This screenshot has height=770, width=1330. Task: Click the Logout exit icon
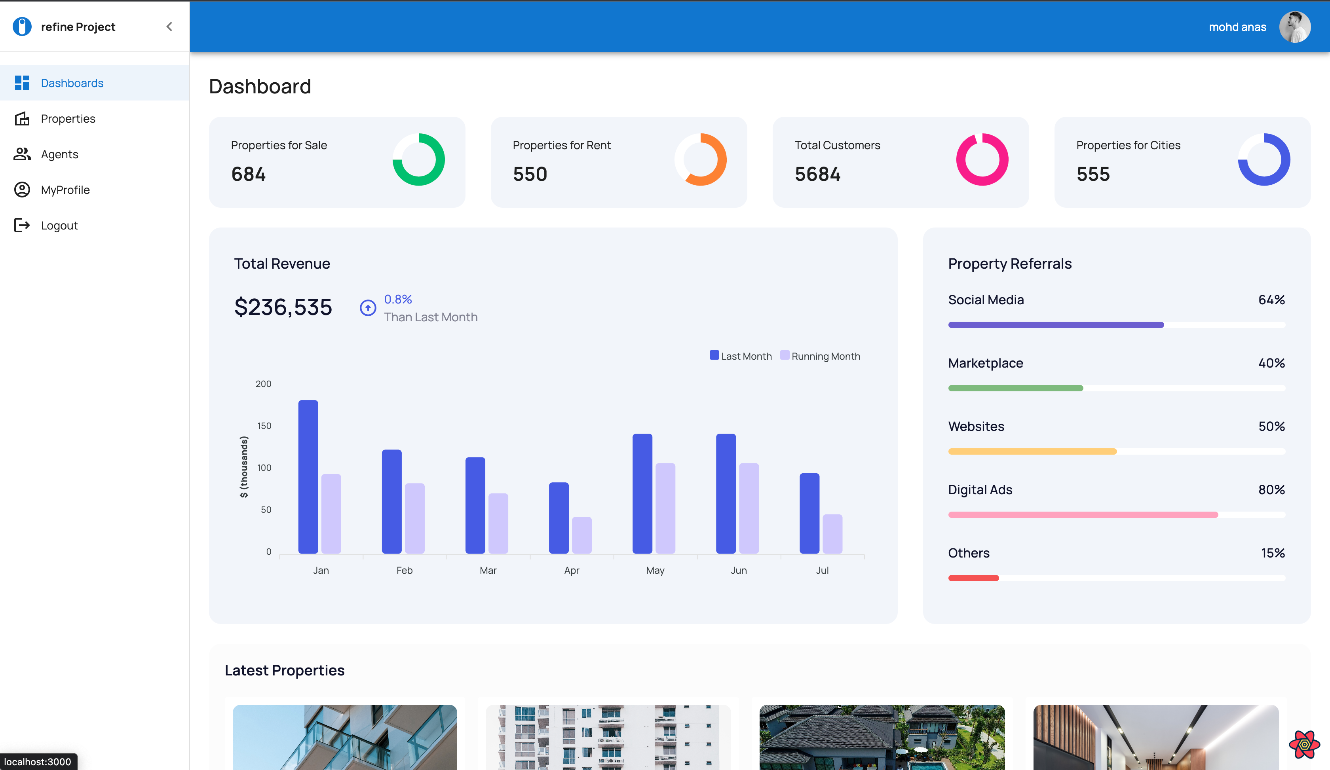pyautogui.click(x=22, y=225)
